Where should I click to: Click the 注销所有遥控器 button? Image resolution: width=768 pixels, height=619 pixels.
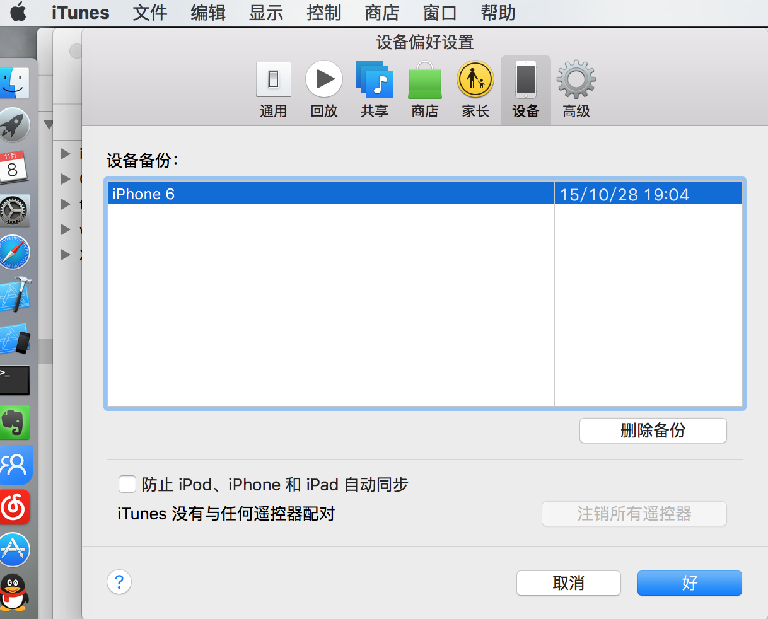coord(634,514)
